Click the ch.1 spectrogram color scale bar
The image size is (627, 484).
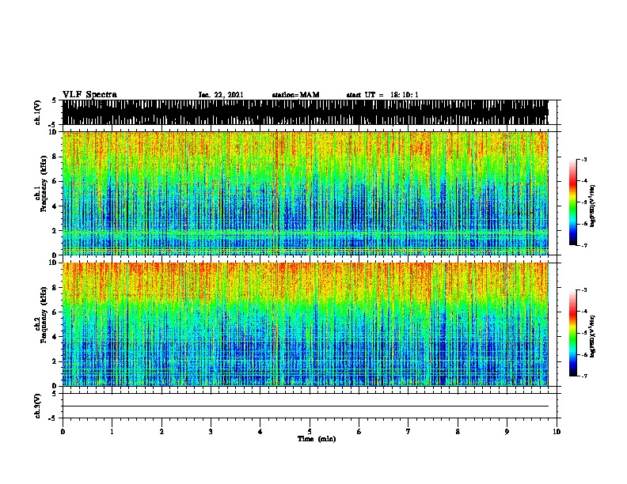[573, 202]
